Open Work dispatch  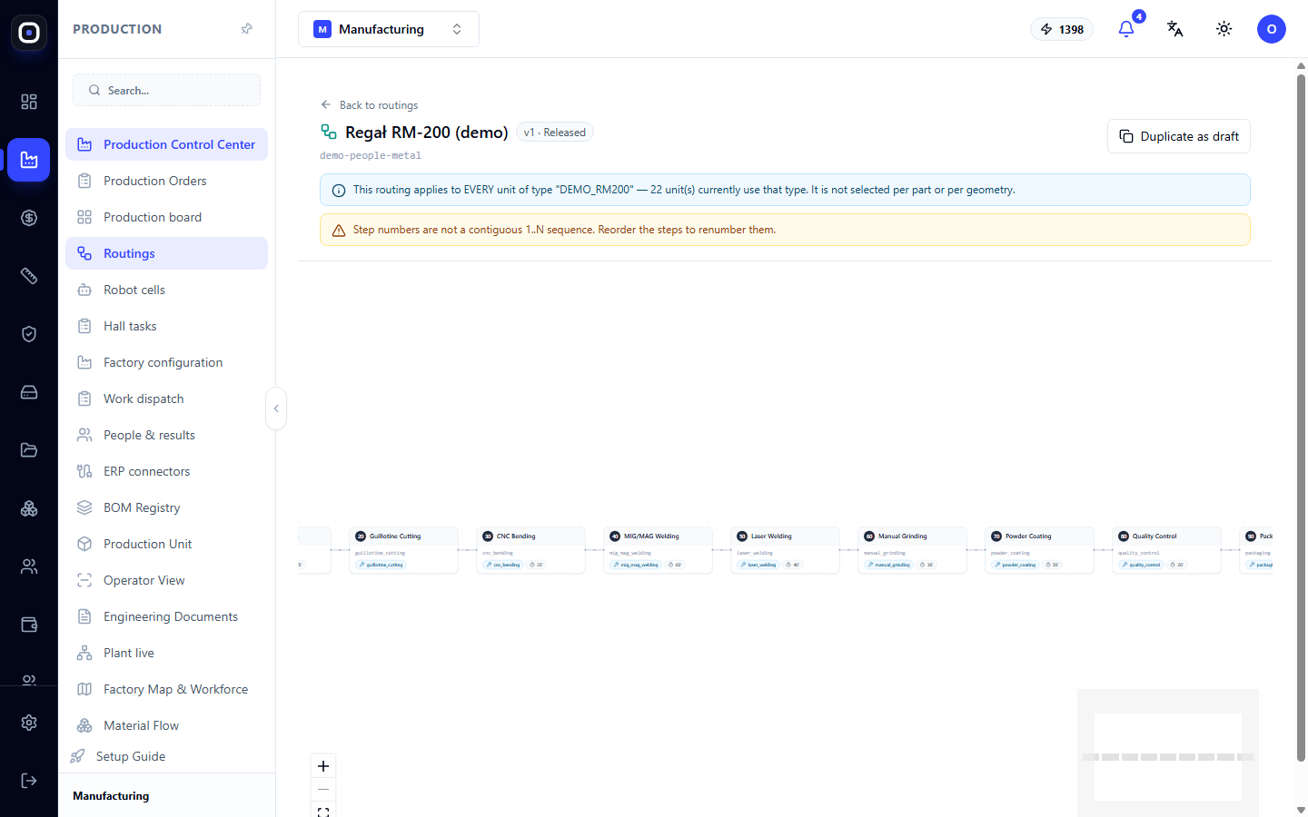(166, 399)
